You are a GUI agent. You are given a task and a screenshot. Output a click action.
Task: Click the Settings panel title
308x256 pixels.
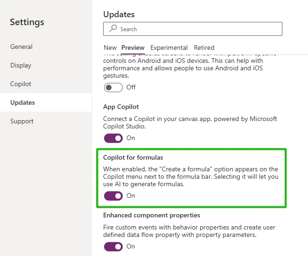pos(27,22)
